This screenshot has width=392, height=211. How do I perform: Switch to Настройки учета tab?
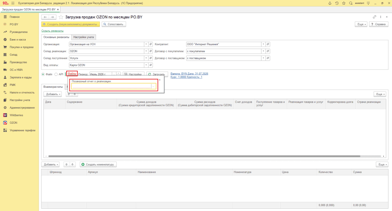(83, 37)
